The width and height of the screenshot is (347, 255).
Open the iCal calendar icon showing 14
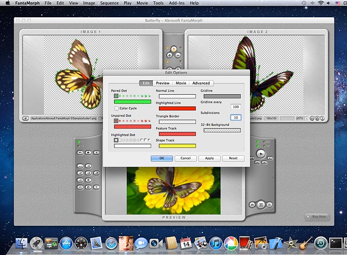pos(186,243)
